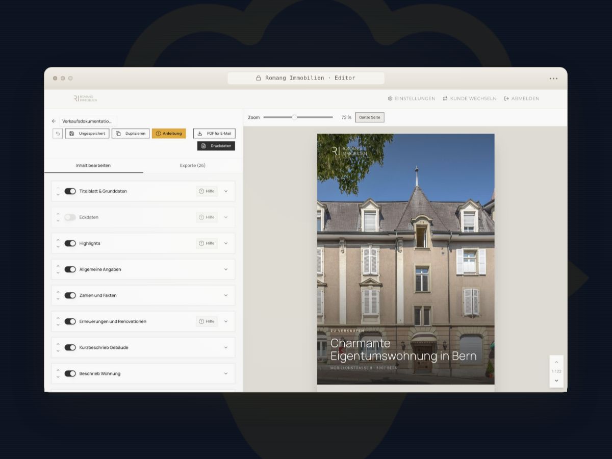Click the PDF für E-Mail button

tap(214, 134)
